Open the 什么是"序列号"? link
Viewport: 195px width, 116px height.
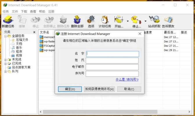coord(127,79)
